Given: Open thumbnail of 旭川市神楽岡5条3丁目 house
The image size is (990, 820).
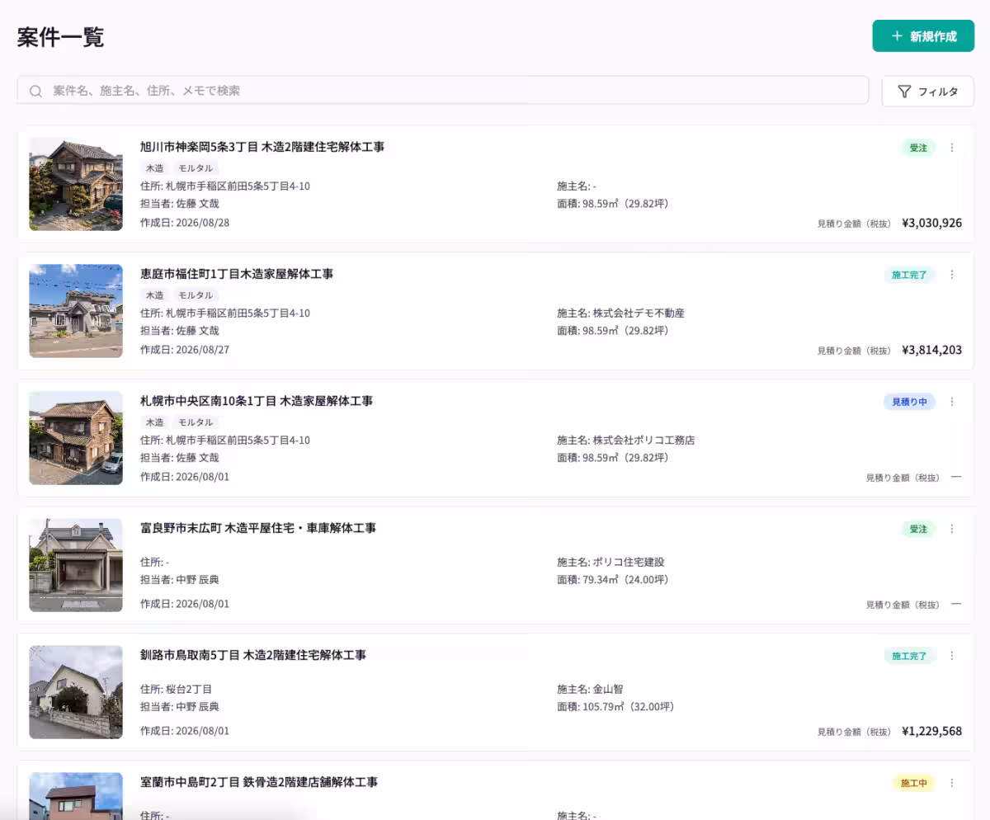Looking at the screenshot, I should 76,184.
